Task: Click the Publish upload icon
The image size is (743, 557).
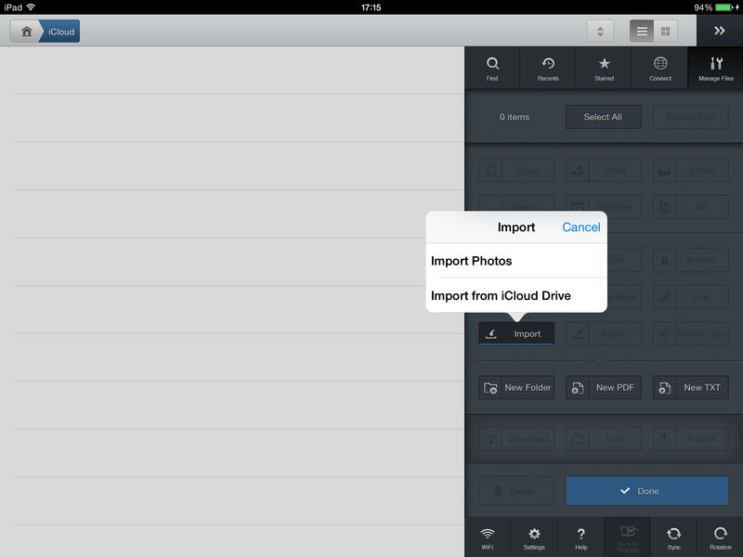Action: pyautogui.click(x=664, y=439)
